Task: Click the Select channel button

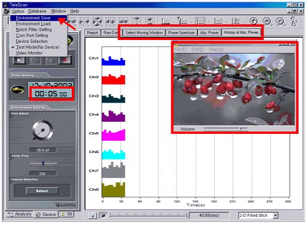Action: coord(42,191)
